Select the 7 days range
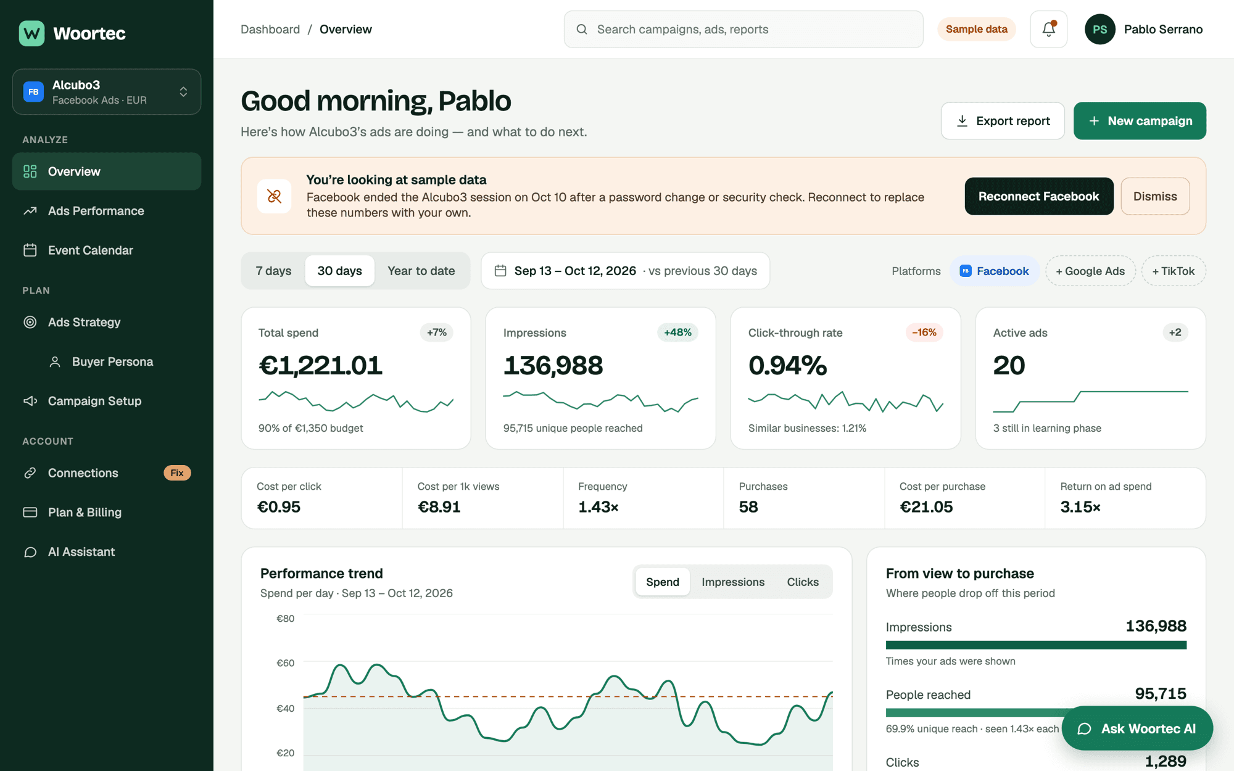The width and height of the screenshot is (1234, 771). pyautogui.click(x=273, y=271)
